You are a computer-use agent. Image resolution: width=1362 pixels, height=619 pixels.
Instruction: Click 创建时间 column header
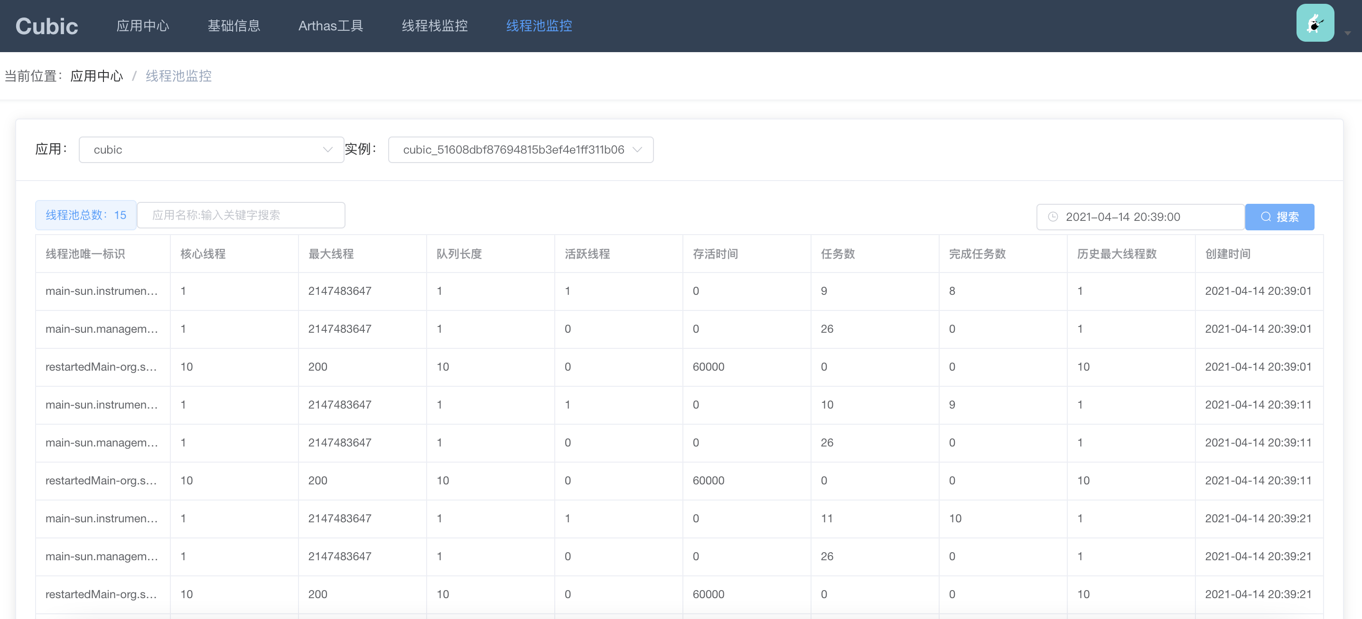[1227, 254]
